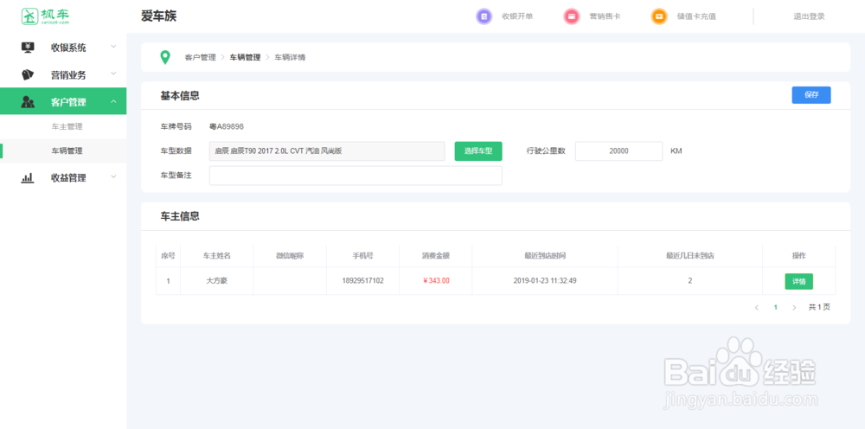The height and width of the screenshot is (429, 865).
Task: Select 客户管理 sidebar menu
Action: point(63,101)
